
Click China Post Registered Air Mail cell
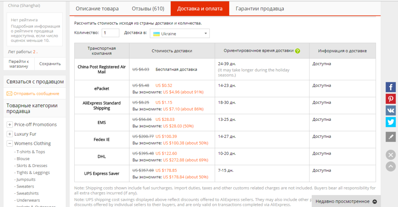pos(102,69)
